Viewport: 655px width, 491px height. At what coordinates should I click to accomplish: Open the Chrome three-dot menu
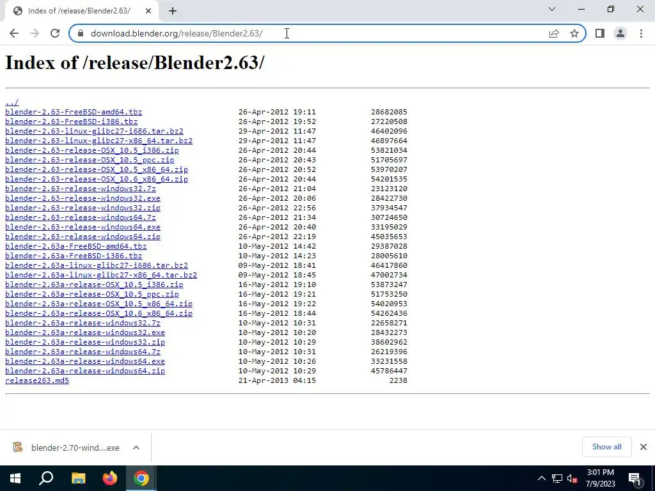pyautogui.click(x=641, y=33)
